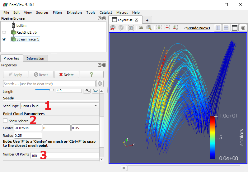Click the red minus selection icon
The width and height of the screenshot is (248, 172).
pyautogui.click(x=167, y=28)
